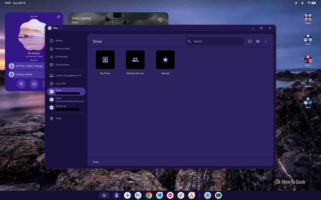Viewport: 321px width, 200px height.
Task: Click the Drive breadcrumb in the bottom bar
Action: [96, 162]
